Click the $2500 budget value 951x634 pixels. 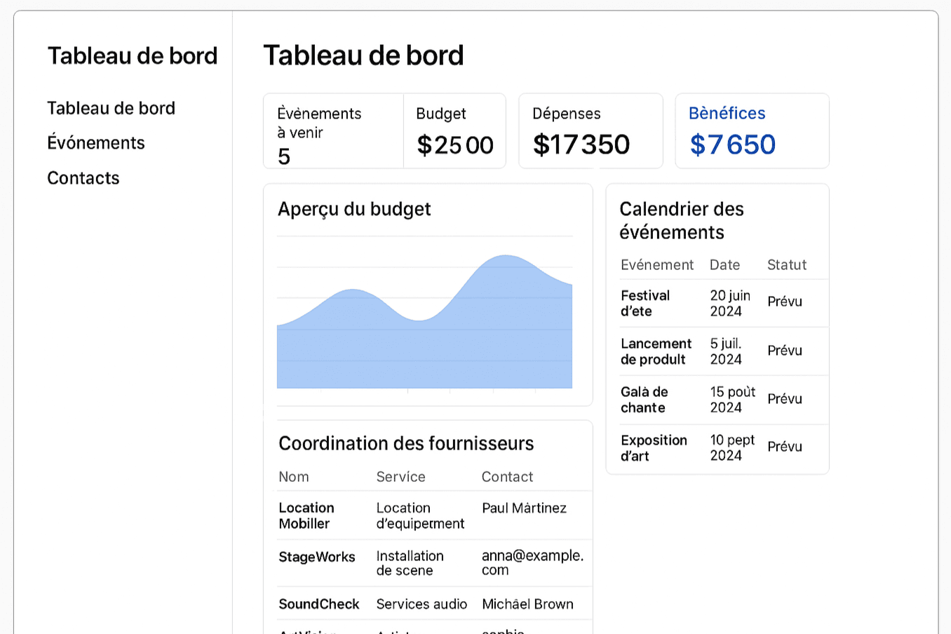[x=455, y=145]
